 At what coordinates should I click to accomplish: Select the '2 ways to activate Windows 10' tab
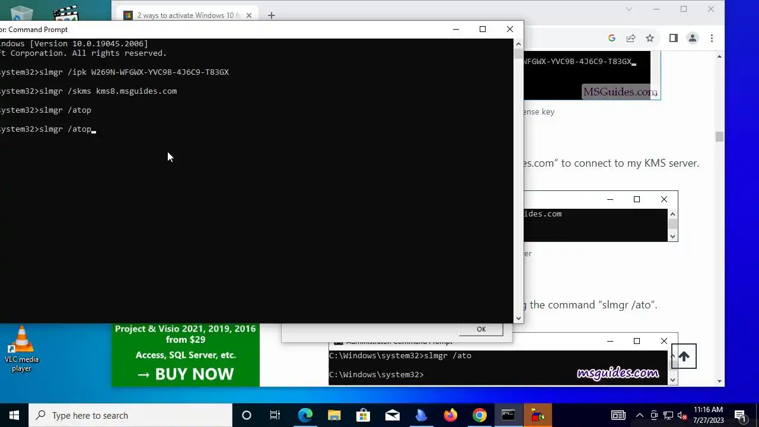pyautogui.click(x=187, y=15)
